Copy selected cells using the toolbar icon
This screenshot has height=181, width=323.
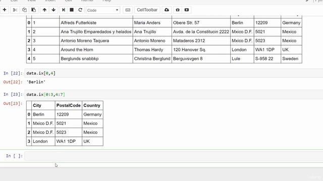(24, 10)
